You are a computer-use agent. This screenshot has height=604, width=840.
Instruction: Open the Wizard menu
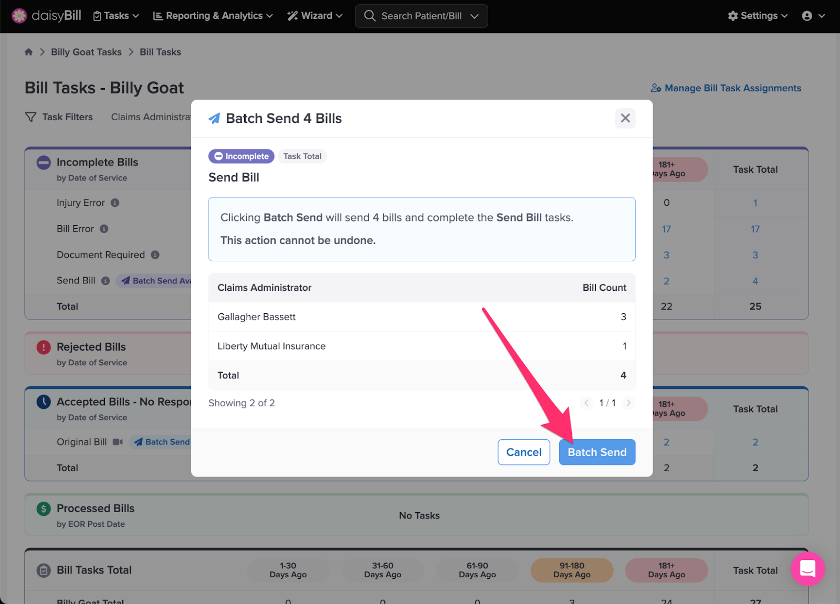315,16
